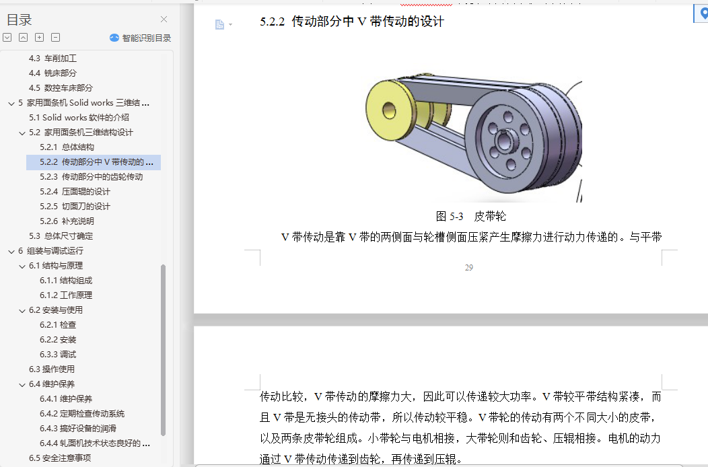Go to 5.1 Solid works 软件的介绍
Screen dimensions: 708x467
point(79,118)
